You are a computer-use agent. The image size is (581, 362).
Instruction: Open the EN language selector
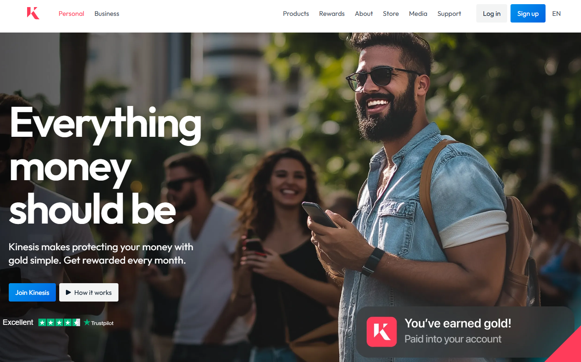(556, 14)
